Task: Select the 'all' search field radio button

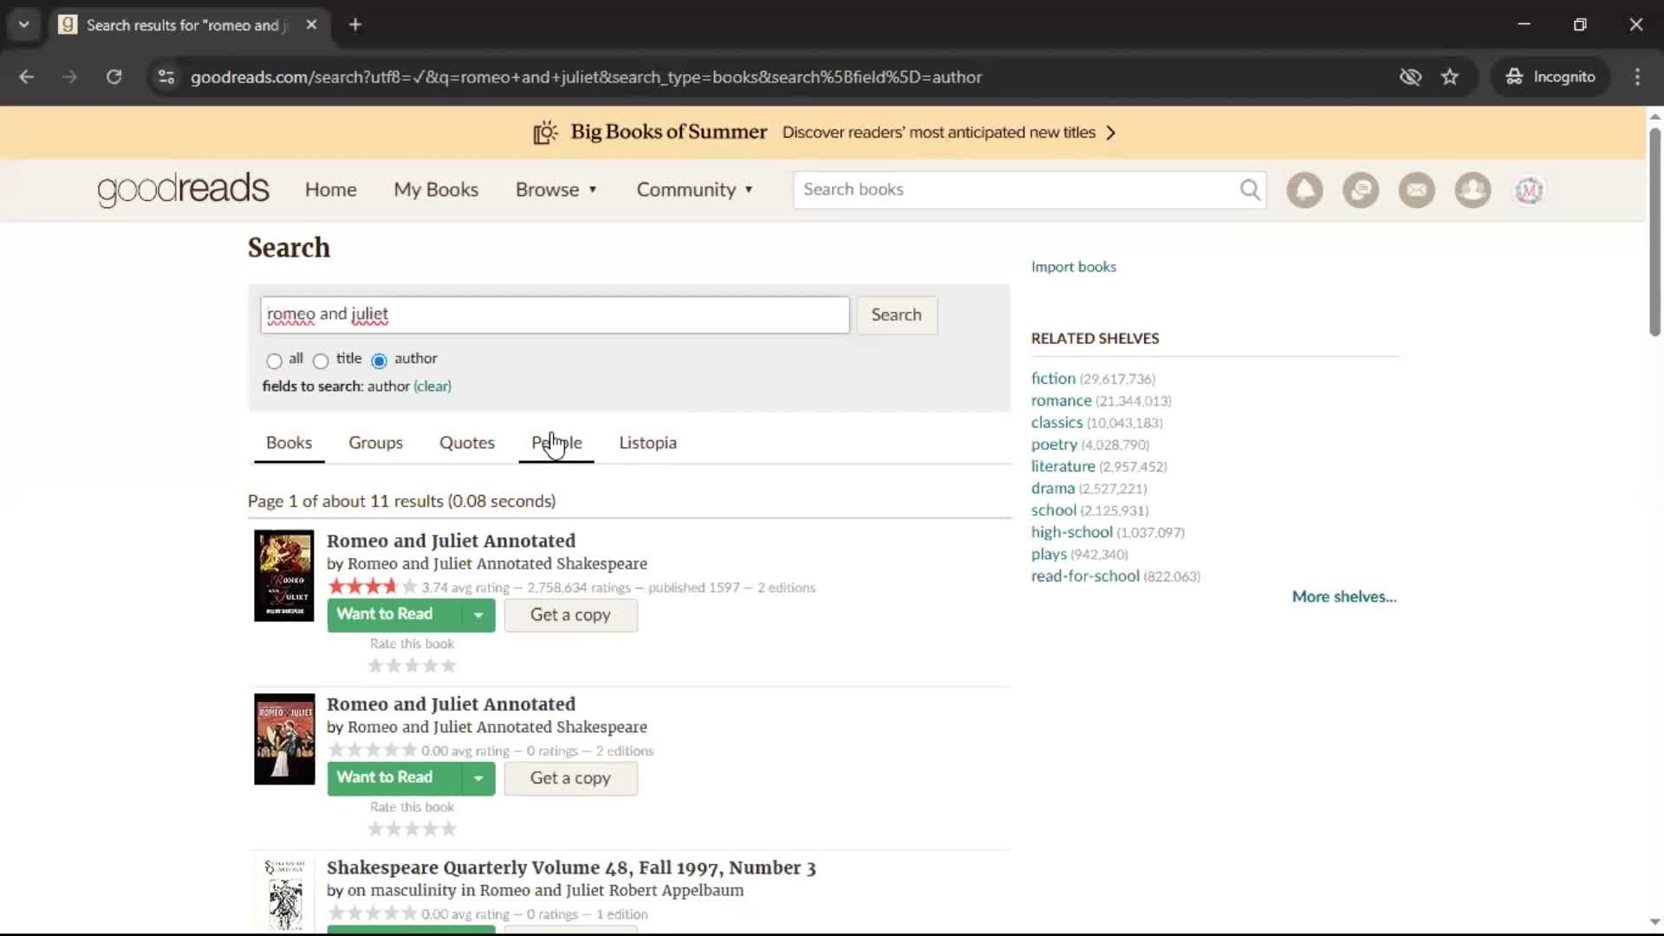Action: coord(274,361)
